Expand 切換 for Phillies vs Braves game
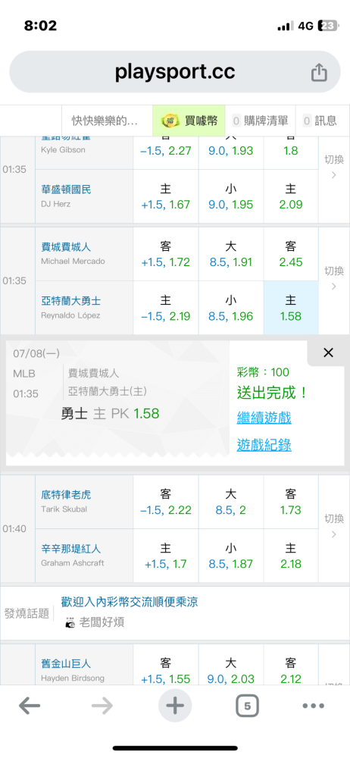The height and width of the screenshot is (758, 350). click(333, 278)
